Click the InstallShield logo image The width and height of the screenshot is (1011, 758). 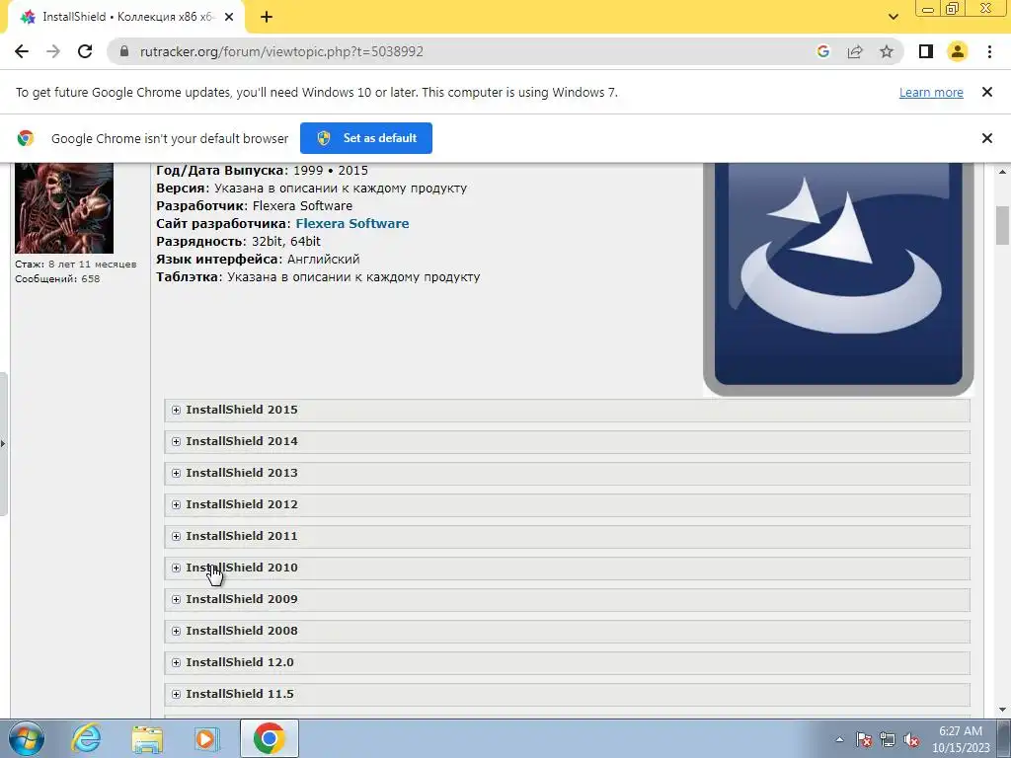tap(838, 279)
